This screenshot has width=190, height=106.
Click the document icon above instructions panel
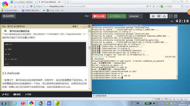[x=89, y=26]
